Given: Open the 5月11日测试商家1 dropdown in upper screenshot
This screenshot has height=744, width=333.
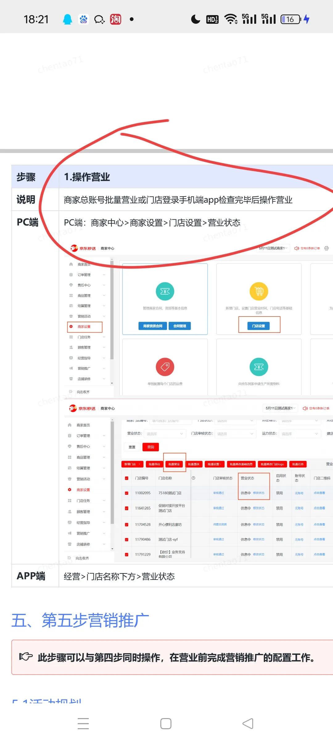Looking at the screenshot, I should (274, 248).
